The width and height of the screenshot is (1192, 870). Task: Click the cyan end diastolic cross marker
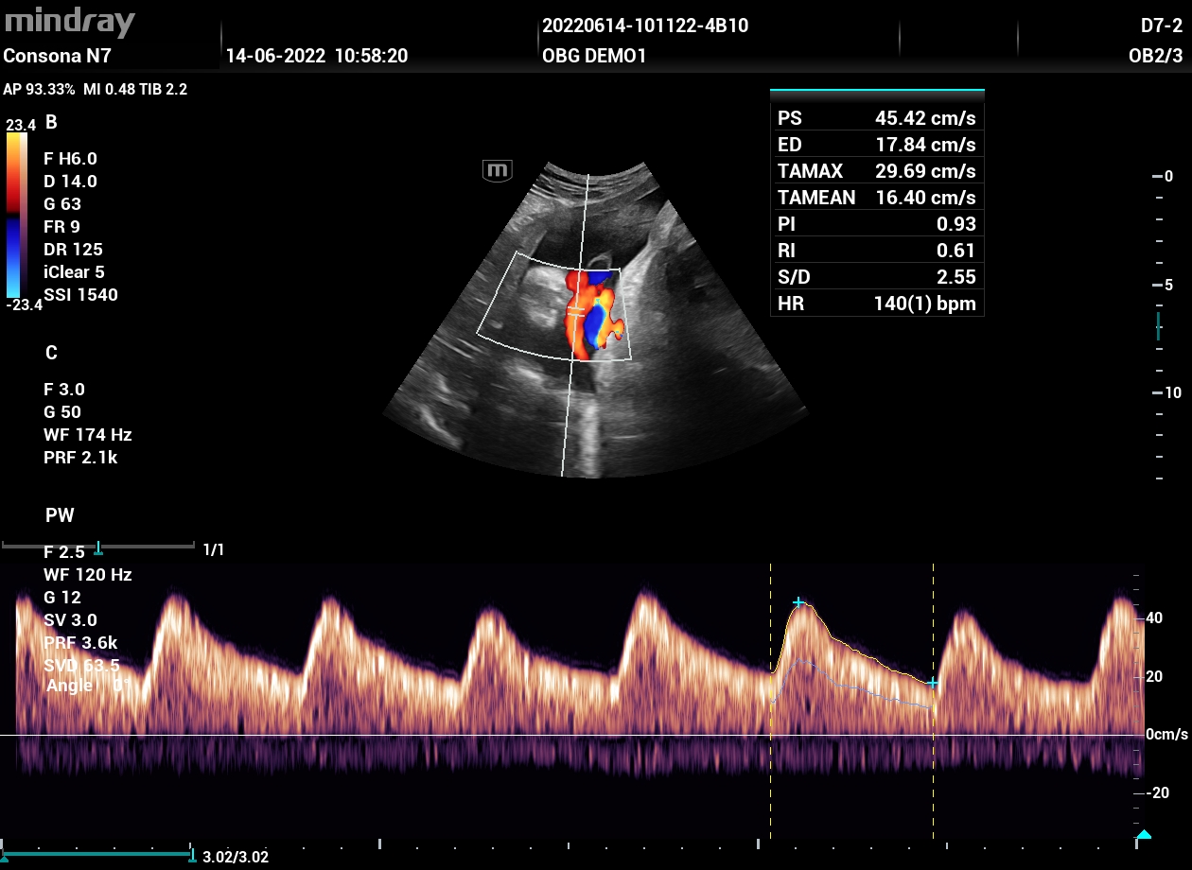tap(933, 682)
